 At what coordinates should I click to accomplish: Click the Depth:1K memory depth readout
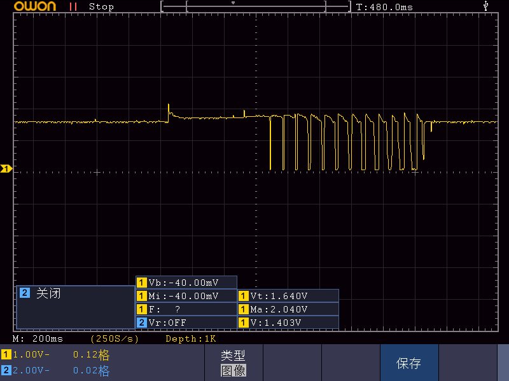(x=190, y=338)
